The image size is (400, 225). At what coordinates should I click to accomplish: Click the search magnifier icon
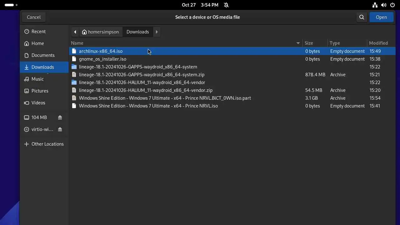[362, 17]
